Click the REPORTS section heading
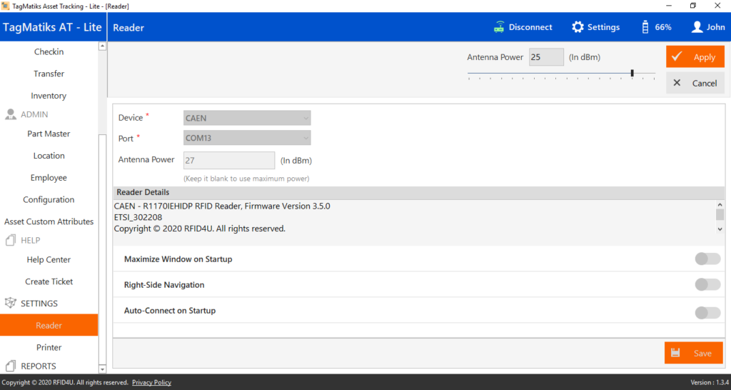This screenshot has width=731, height=390. tap(39, 366)
